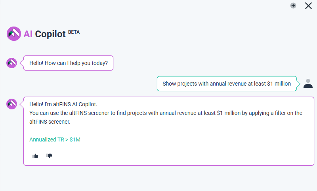The width and height of the screenshot is (317, 191).
Task: Click the 'AI Copilot' title text
Action: tap(44, 34)
